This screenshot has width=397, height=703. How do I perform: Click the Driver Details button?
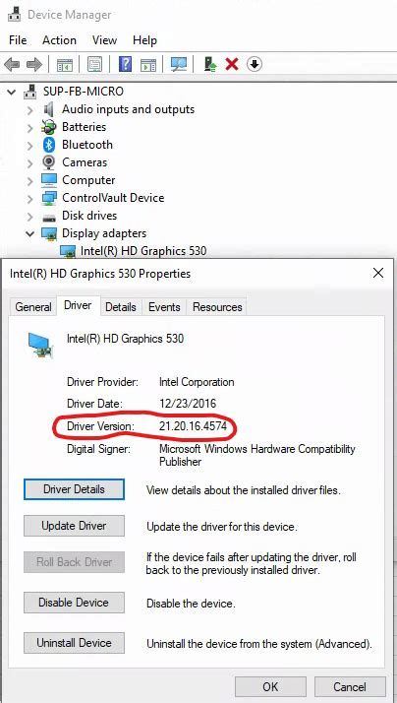[x=74, y=489]
